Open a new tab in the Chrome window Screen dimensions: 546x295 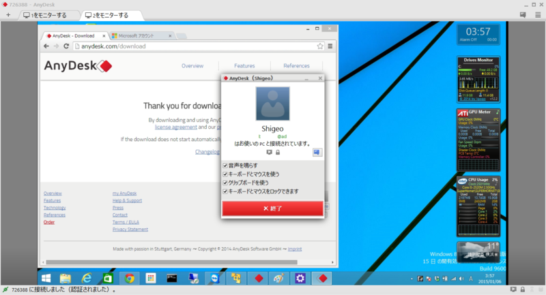pyautogui.click(x=182, y=36)
